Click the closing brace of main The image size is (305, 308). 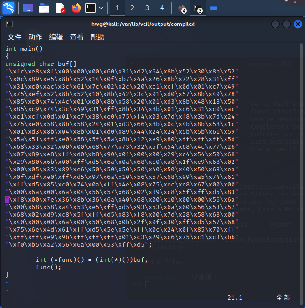pos(7,275)
